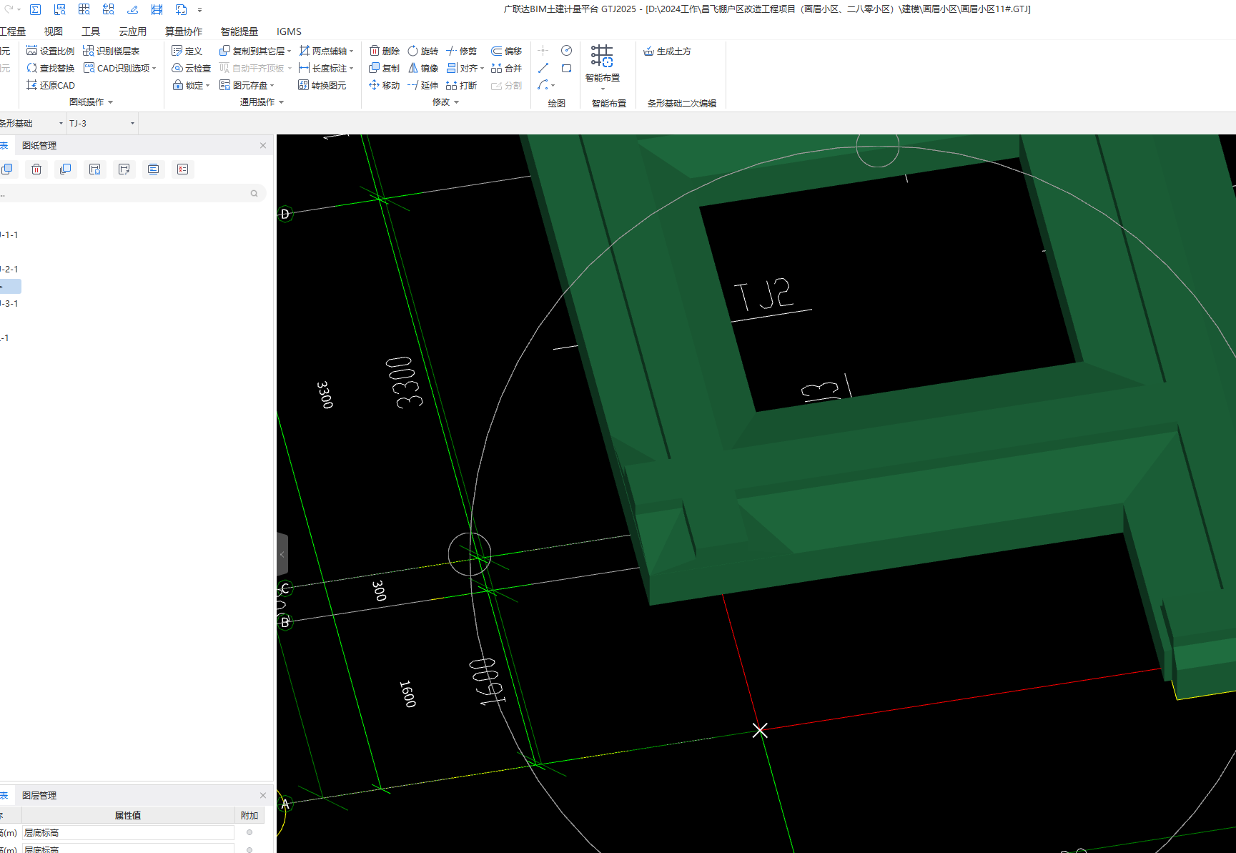Expand the 智能布置 smart layout dropdown
Screen dimensions: 1236x853
click(603, 89)
